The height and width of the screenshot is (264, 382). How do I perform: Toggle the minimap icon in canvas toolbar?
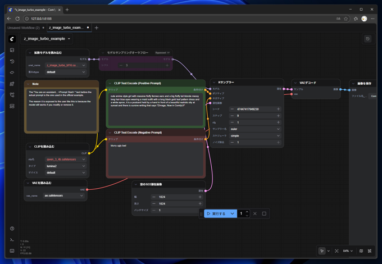coord(361,251)
